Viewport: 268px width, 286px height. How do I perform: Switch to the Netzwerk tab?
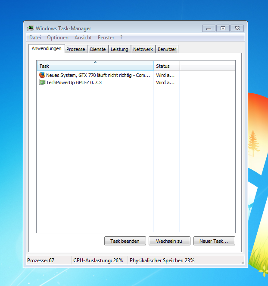point(143,49)
